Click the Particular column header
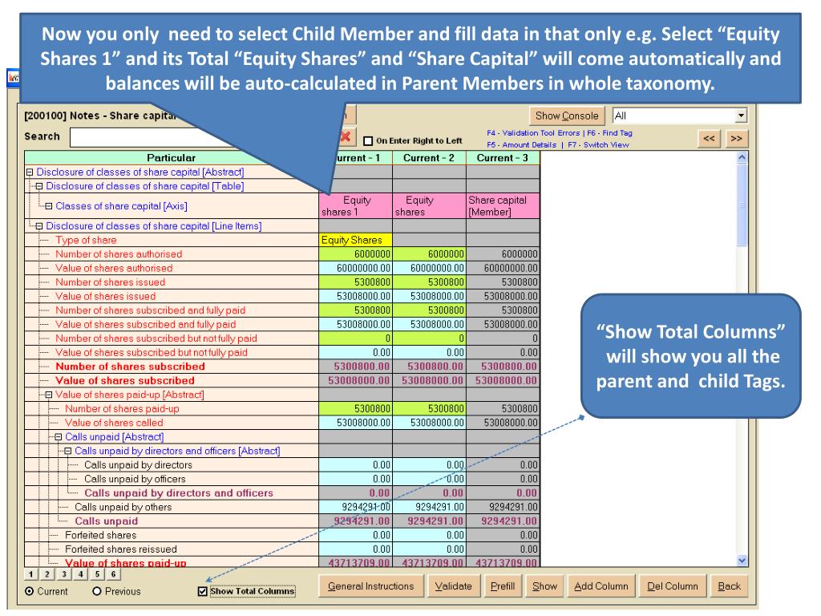Viewport: 821px width, 616px height. pos(172,158)
